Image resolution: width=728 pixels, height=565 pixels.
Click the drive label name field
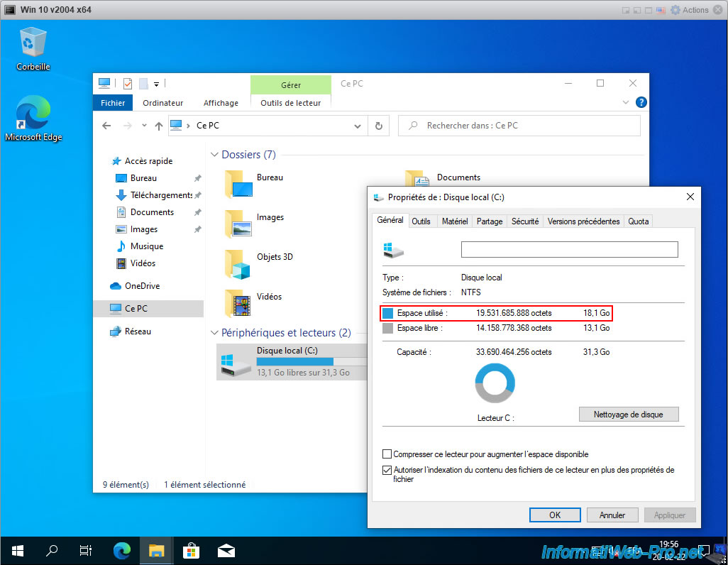click(569, 250)
